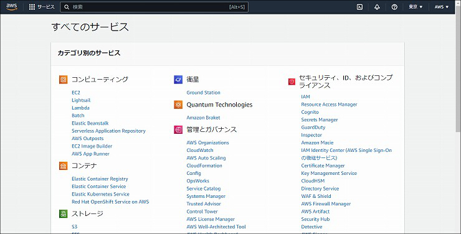This screenshot has width=461, height=234.
Task: Open AWS Well-Architected Tool link
Action: pyautogui.click(x=216, y=227)
